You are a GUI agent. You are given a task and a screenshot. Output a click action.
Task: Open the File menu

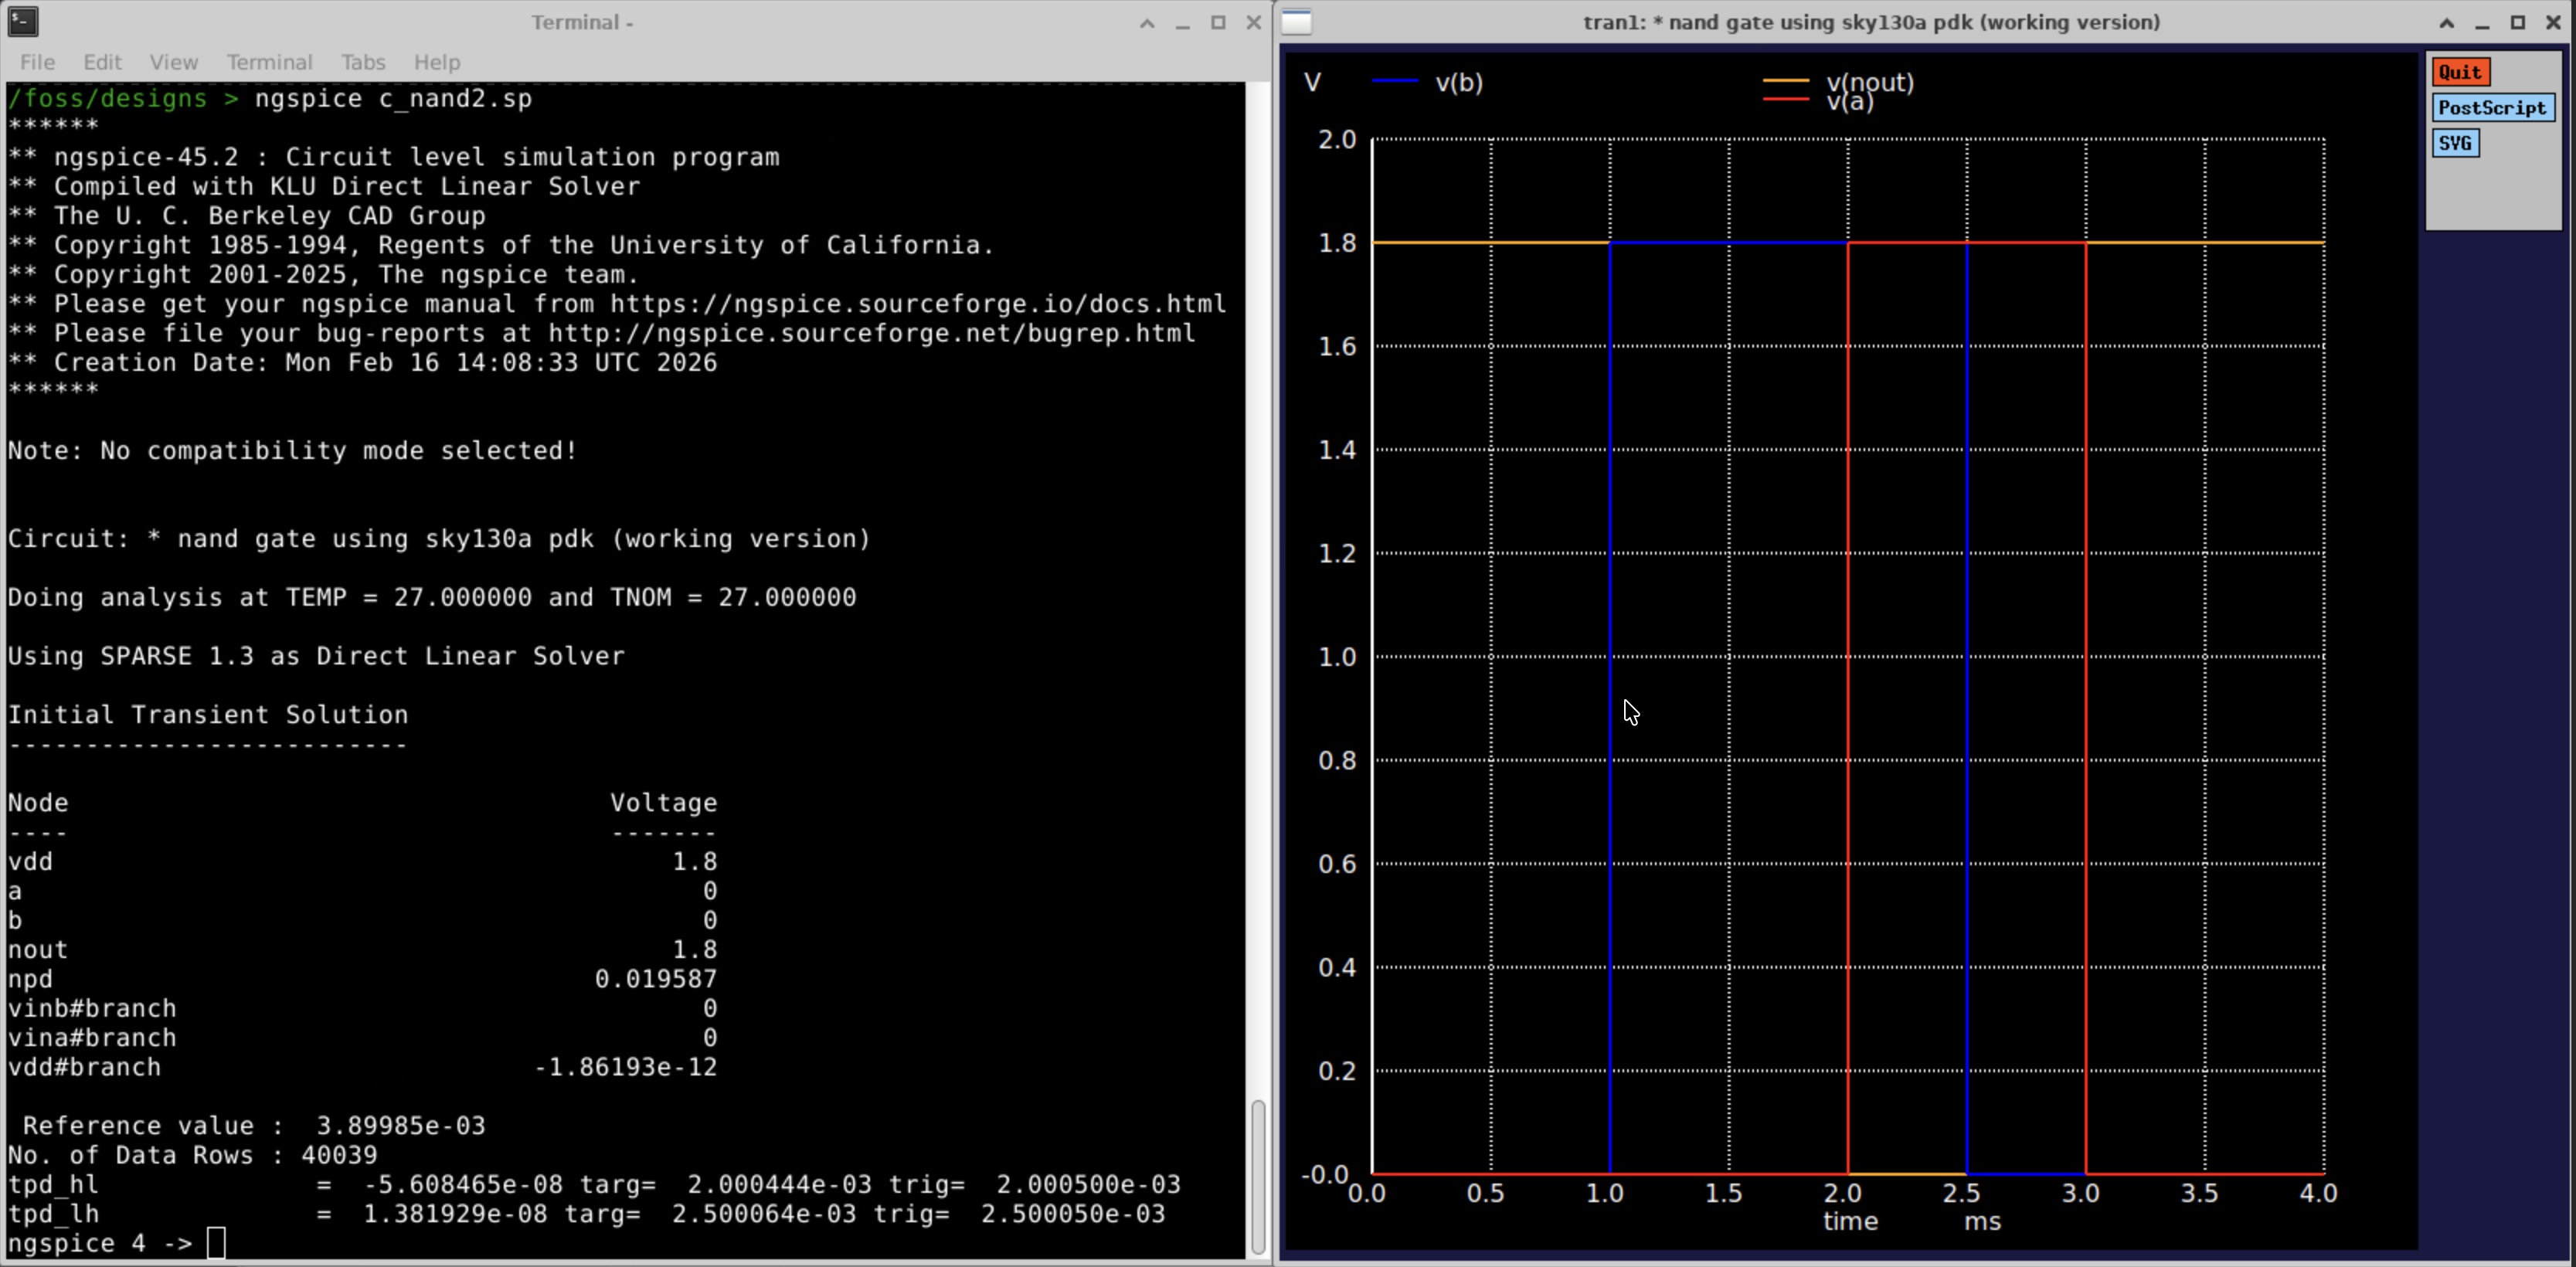(x=38, y=62)
